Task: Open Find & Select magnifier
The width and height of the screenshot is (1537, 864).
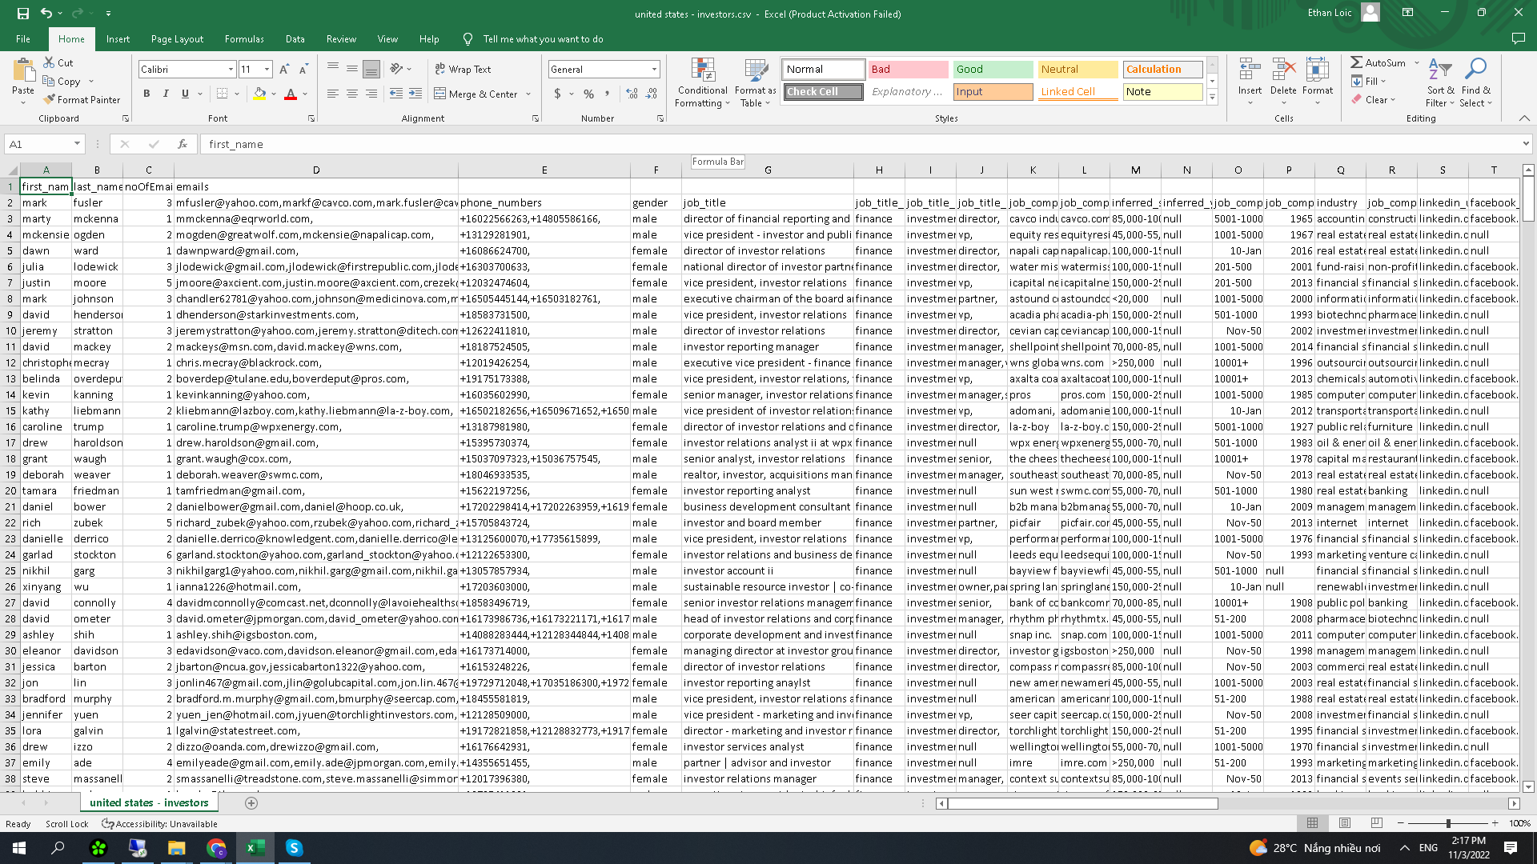Action: [x=1475, y=82]
